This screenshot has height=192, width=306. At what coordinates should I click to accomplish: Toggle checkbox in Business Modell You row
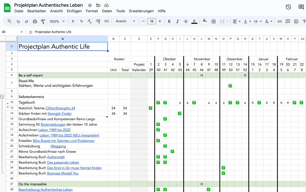223,173
